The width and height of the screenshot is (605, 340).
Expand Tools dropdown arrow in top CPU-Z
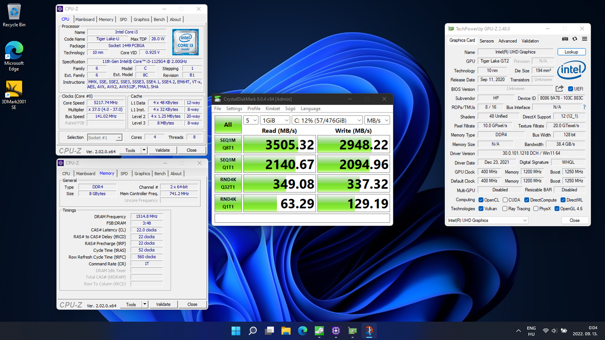click(144, 150)
